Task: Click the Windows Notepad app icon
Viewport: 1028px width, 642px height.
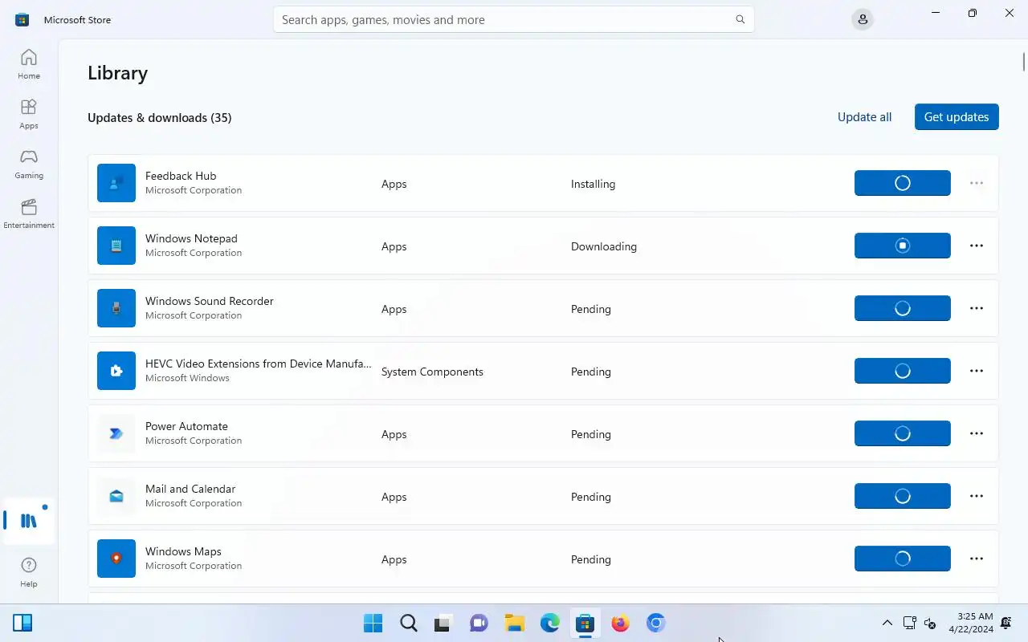Action: 116,246
